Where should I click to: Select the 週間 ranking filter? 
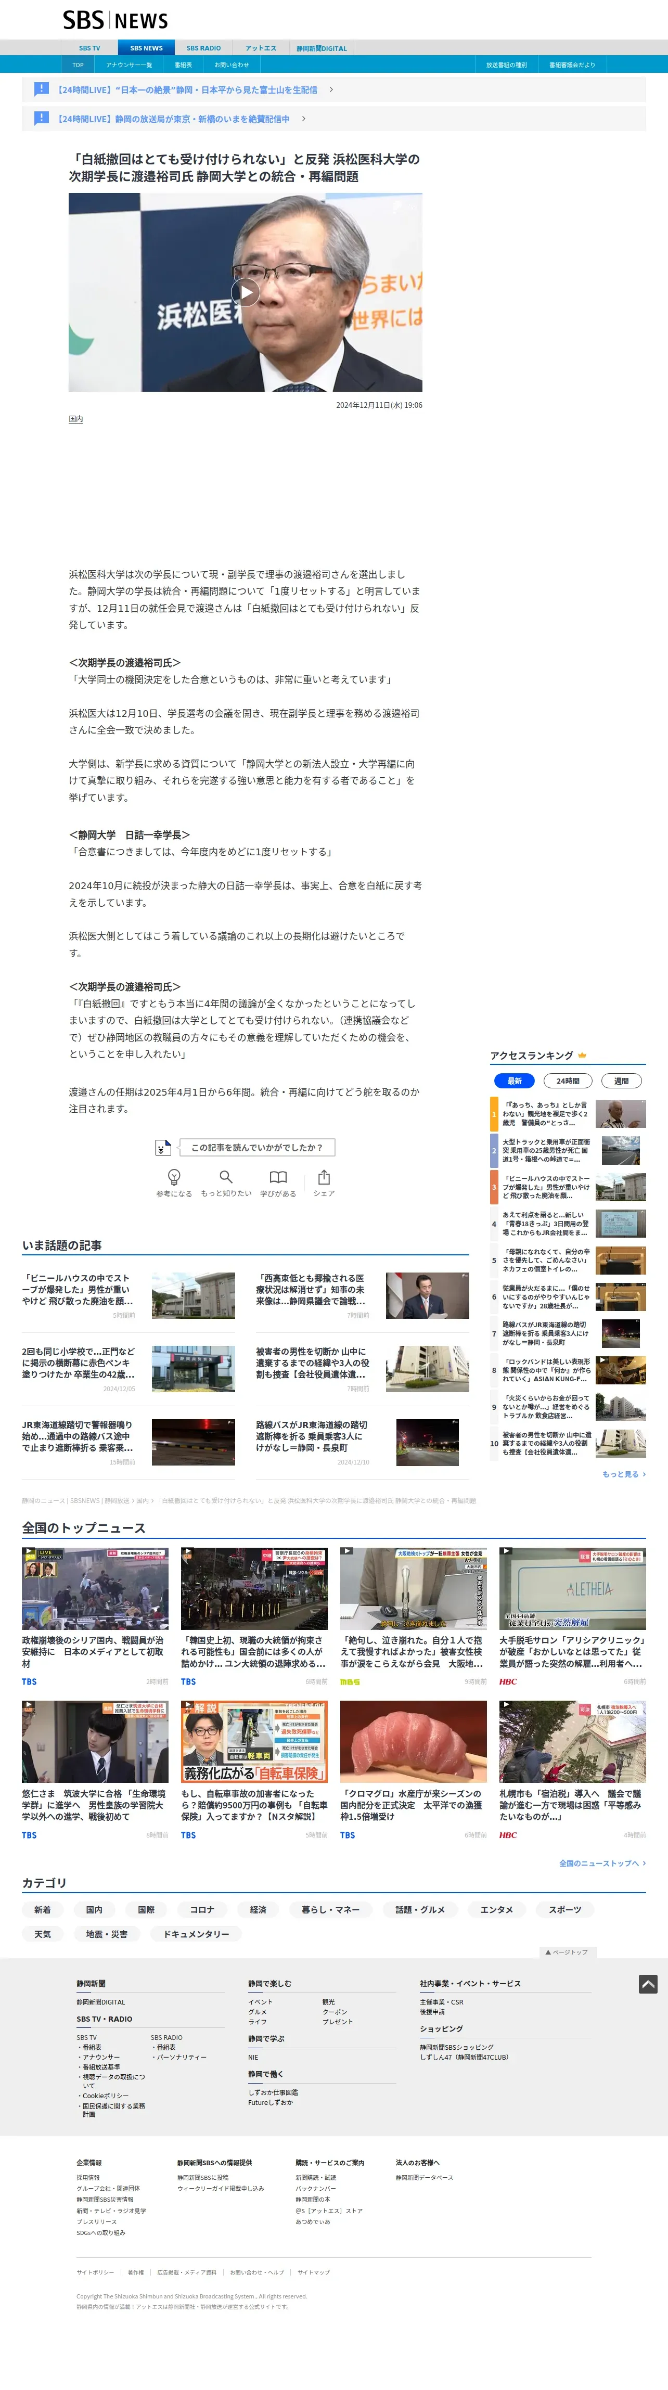(621, 1080)
